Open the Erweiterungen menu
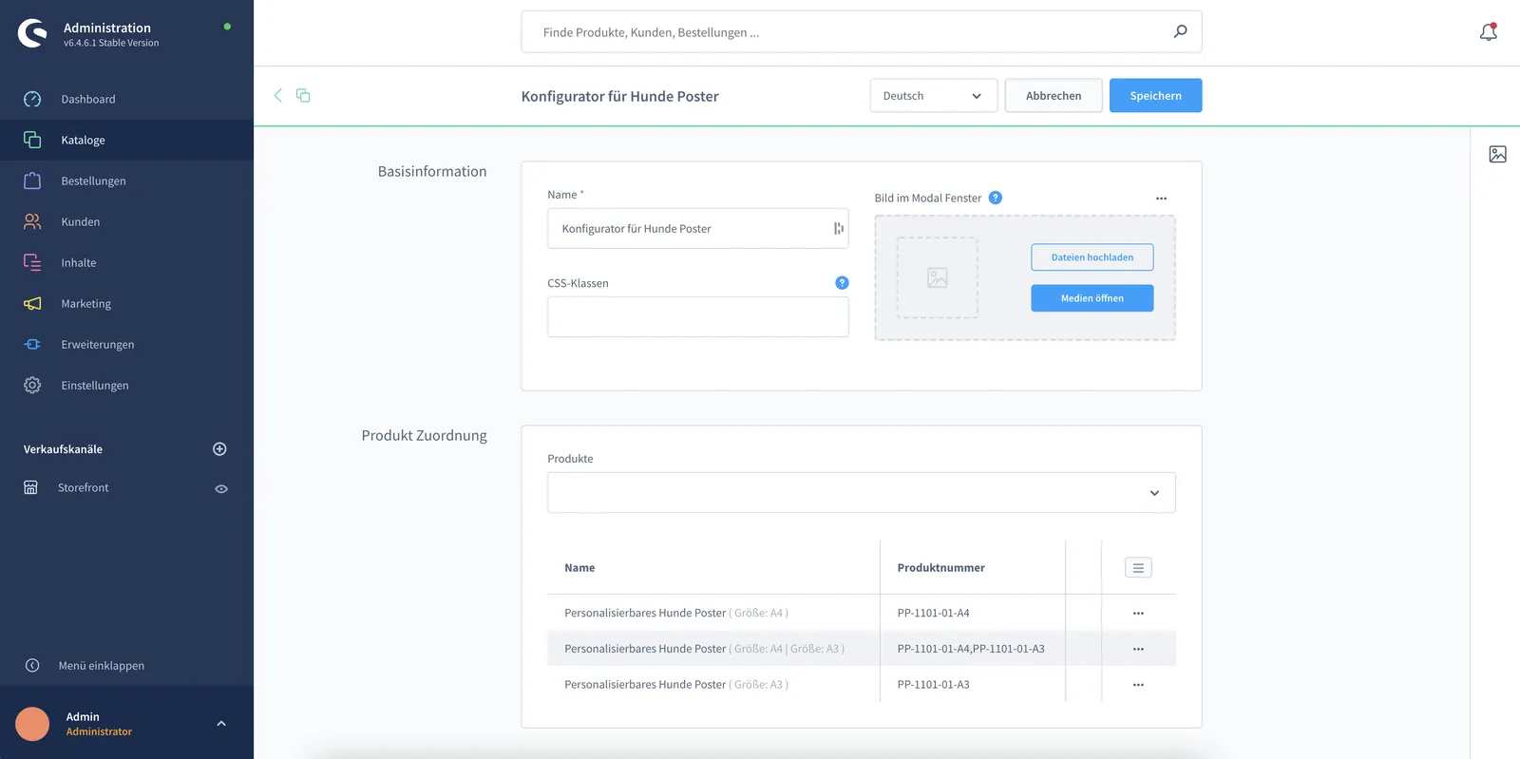Viewport: 1520px width, 759px height. [x=126, y=344]
